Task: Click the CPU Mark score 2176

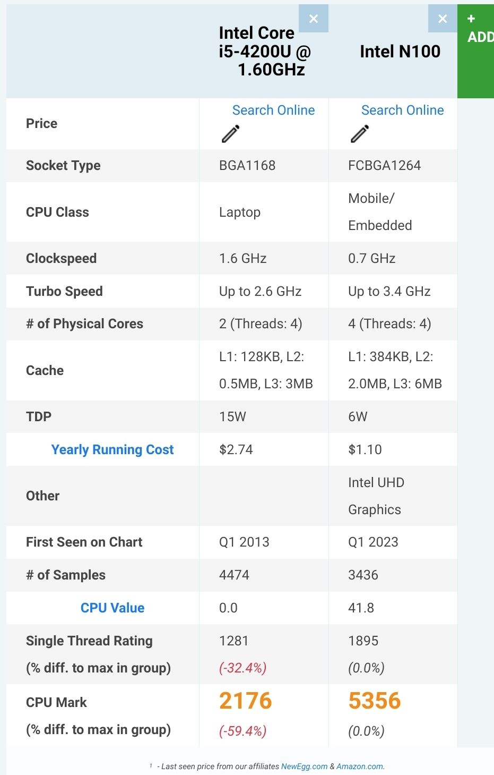Action: (245, 700)
